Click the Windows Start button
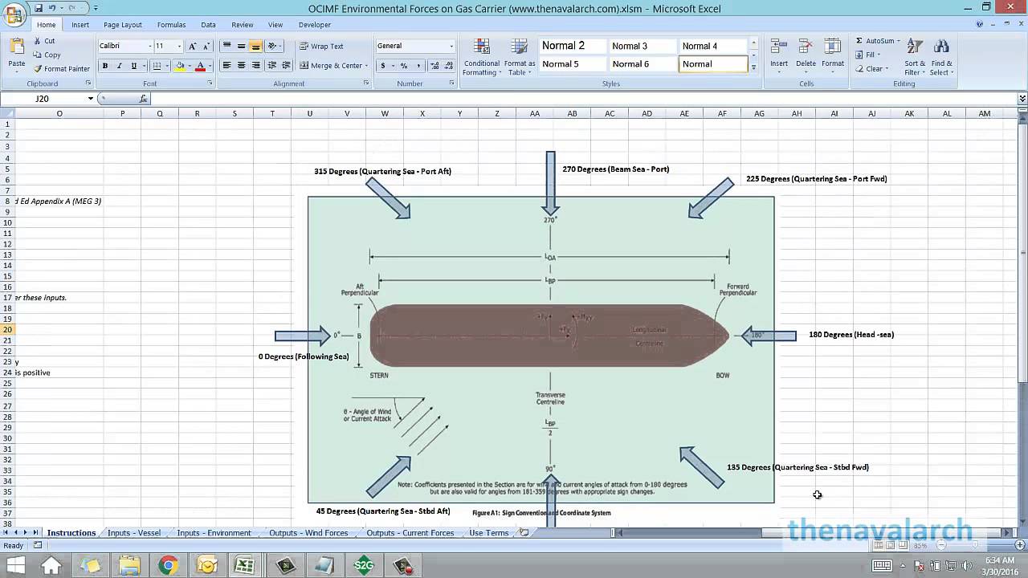 tap(15, 566)
